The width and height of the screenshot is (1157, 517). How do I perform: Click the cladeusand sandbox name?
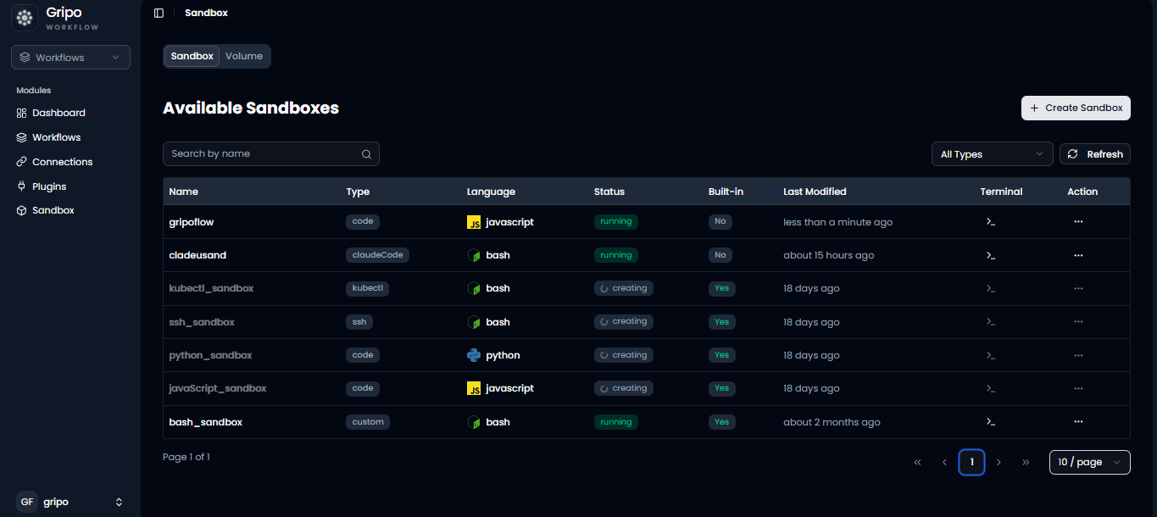[197, 255]
